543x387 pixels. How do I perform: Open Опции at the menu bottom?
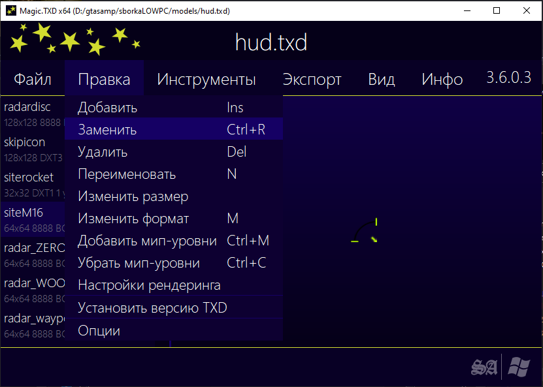click(99, 331)
